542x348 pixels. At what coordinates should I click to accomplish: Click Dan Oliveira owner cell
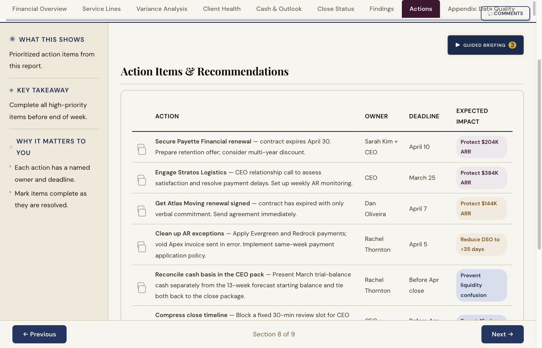pos(375,209)
